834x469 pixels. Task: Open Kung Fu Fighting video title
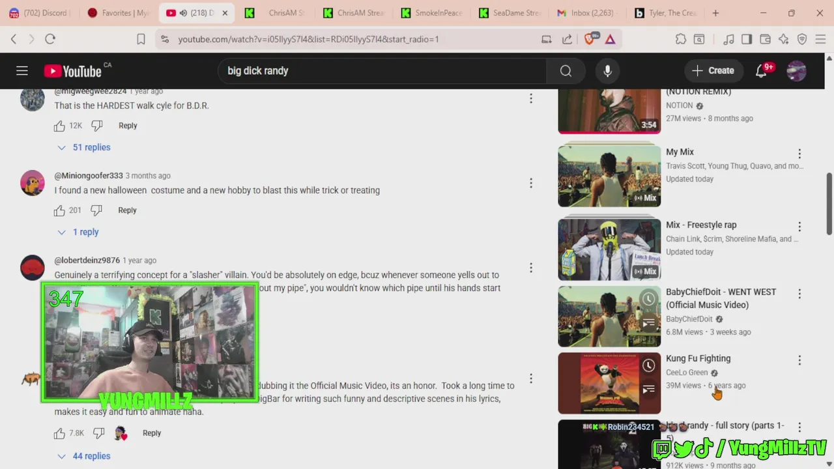[698, 359]
